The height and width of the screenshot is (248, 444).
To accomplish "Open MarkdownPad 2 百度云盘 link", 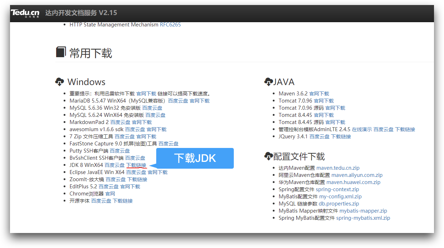I will (120, 122).
